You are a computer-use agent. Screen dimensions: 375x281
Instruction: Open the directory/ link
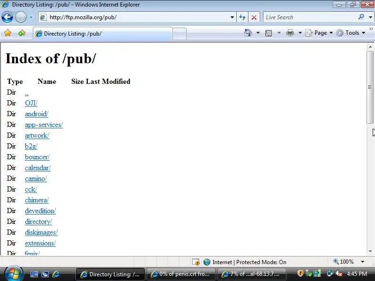38,222
